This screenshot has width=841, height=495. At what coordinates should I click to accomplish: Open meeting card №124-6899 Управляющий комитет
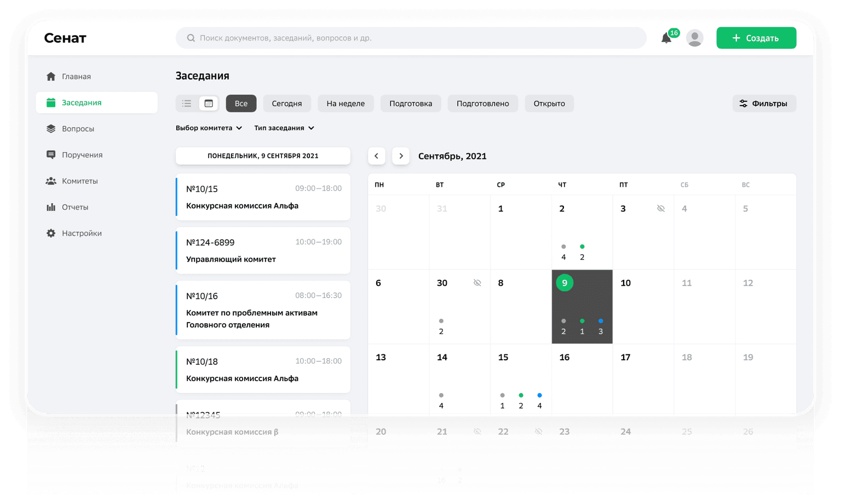coord(263,251)
